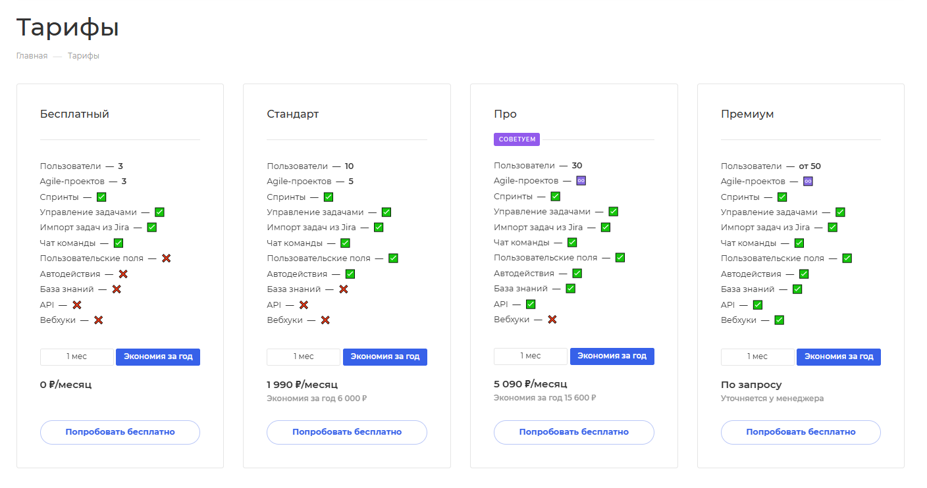Click red cross next to Вебхуки in Про
Screen dimensions: 927x488
(552, 320)
